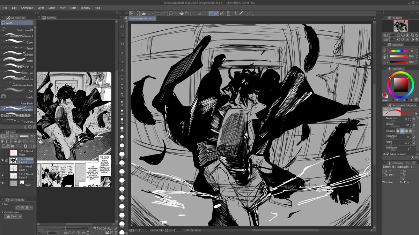Close the Samura peephole shot tab
Image resolution: width=419 pixels, height=235 pixels.
tap(155, 18)
